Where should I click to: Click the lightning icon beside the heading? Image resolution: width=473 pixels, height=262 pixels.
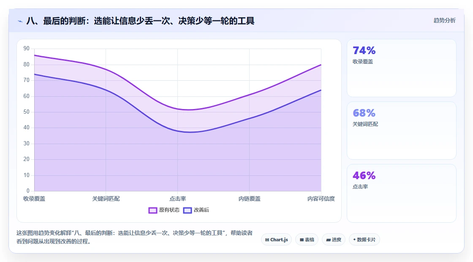20,21
